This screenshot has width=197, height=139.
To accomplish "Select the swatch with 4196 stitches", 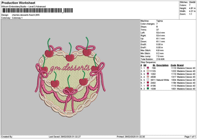I will pos(148,86).
